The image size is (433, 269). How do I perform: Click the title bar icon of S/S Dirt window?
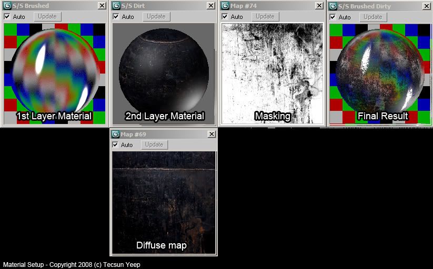pyautogui.click(x=116, y=6)
